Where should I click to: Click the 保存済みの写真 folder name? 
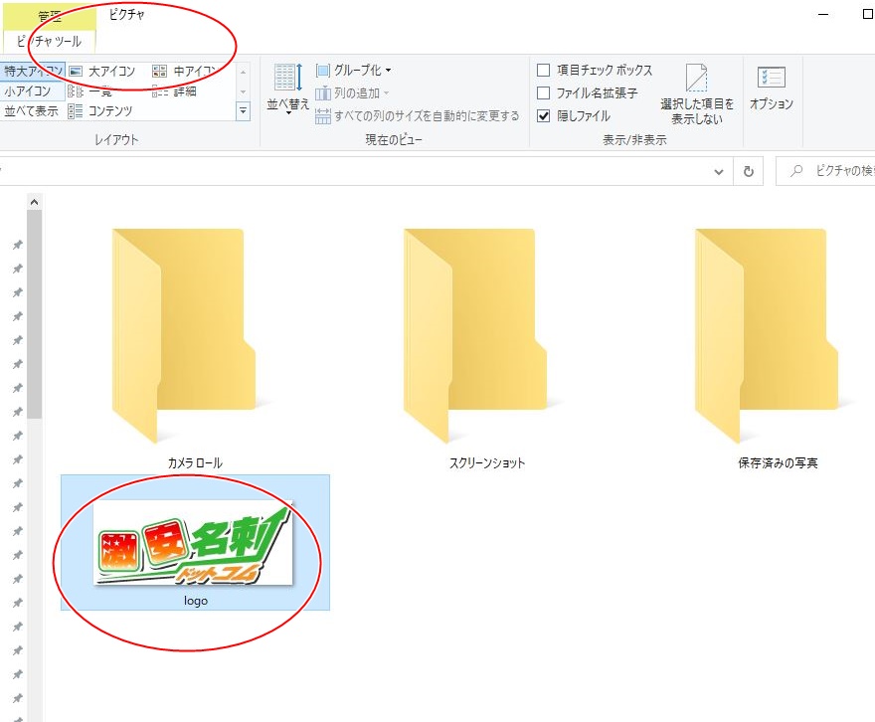point(778,463)
